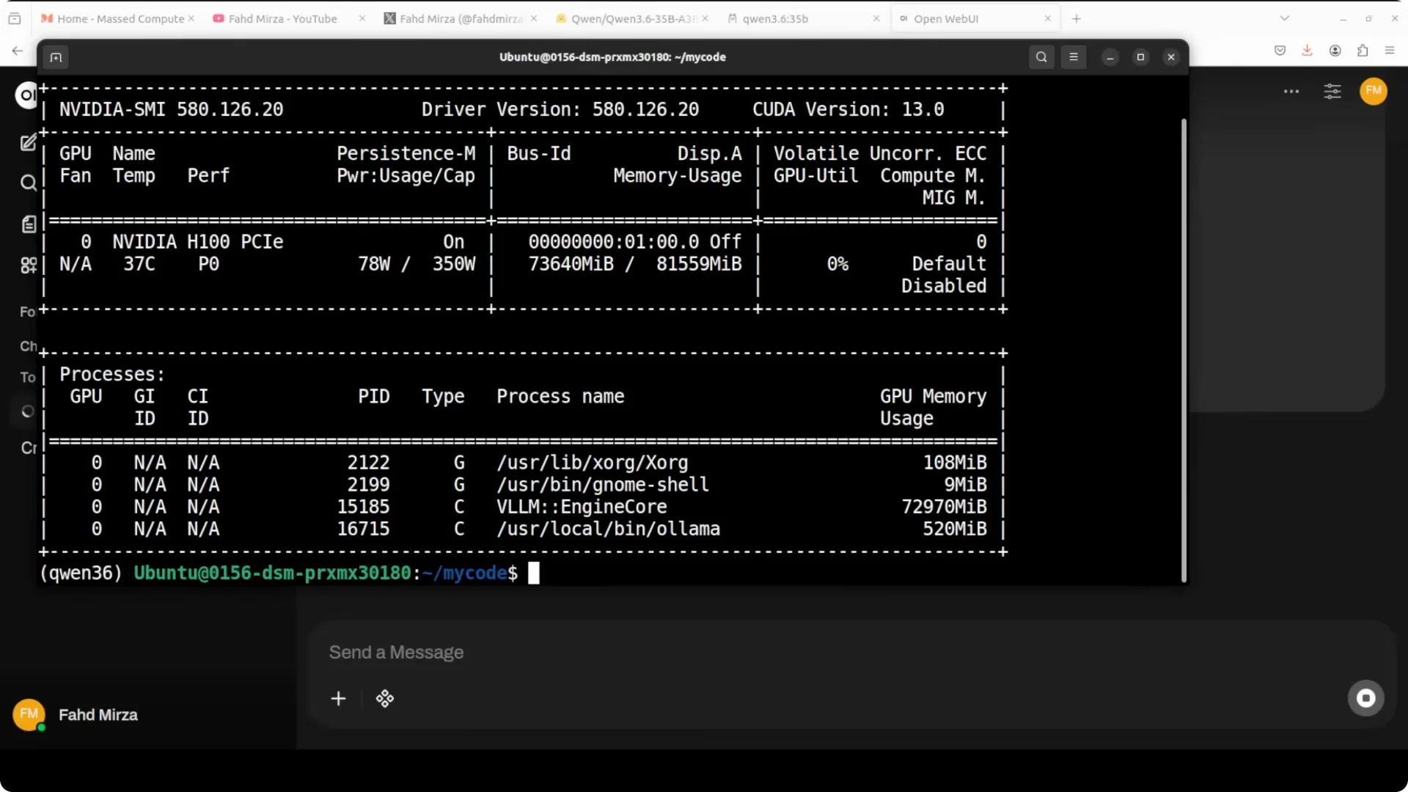Click the CUDA Version: 13.0 text
This screenshot has width=1408, height=792.
(848, 109)
